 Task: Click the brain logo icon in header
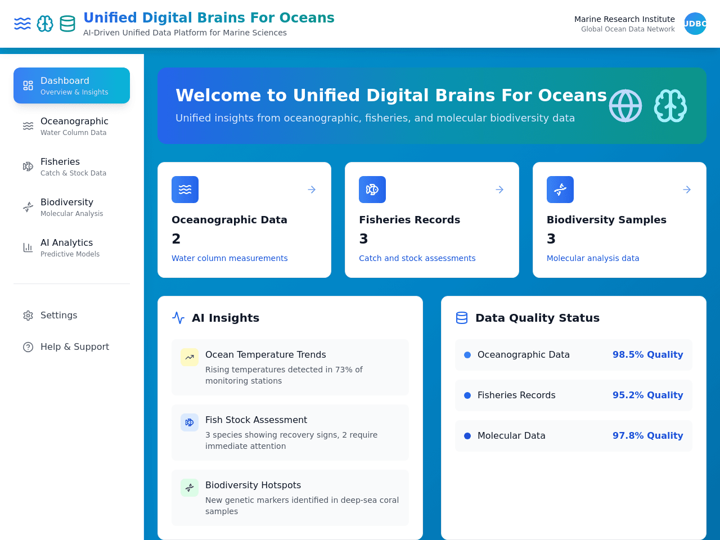pyautogui.click(x=45, y=24)
